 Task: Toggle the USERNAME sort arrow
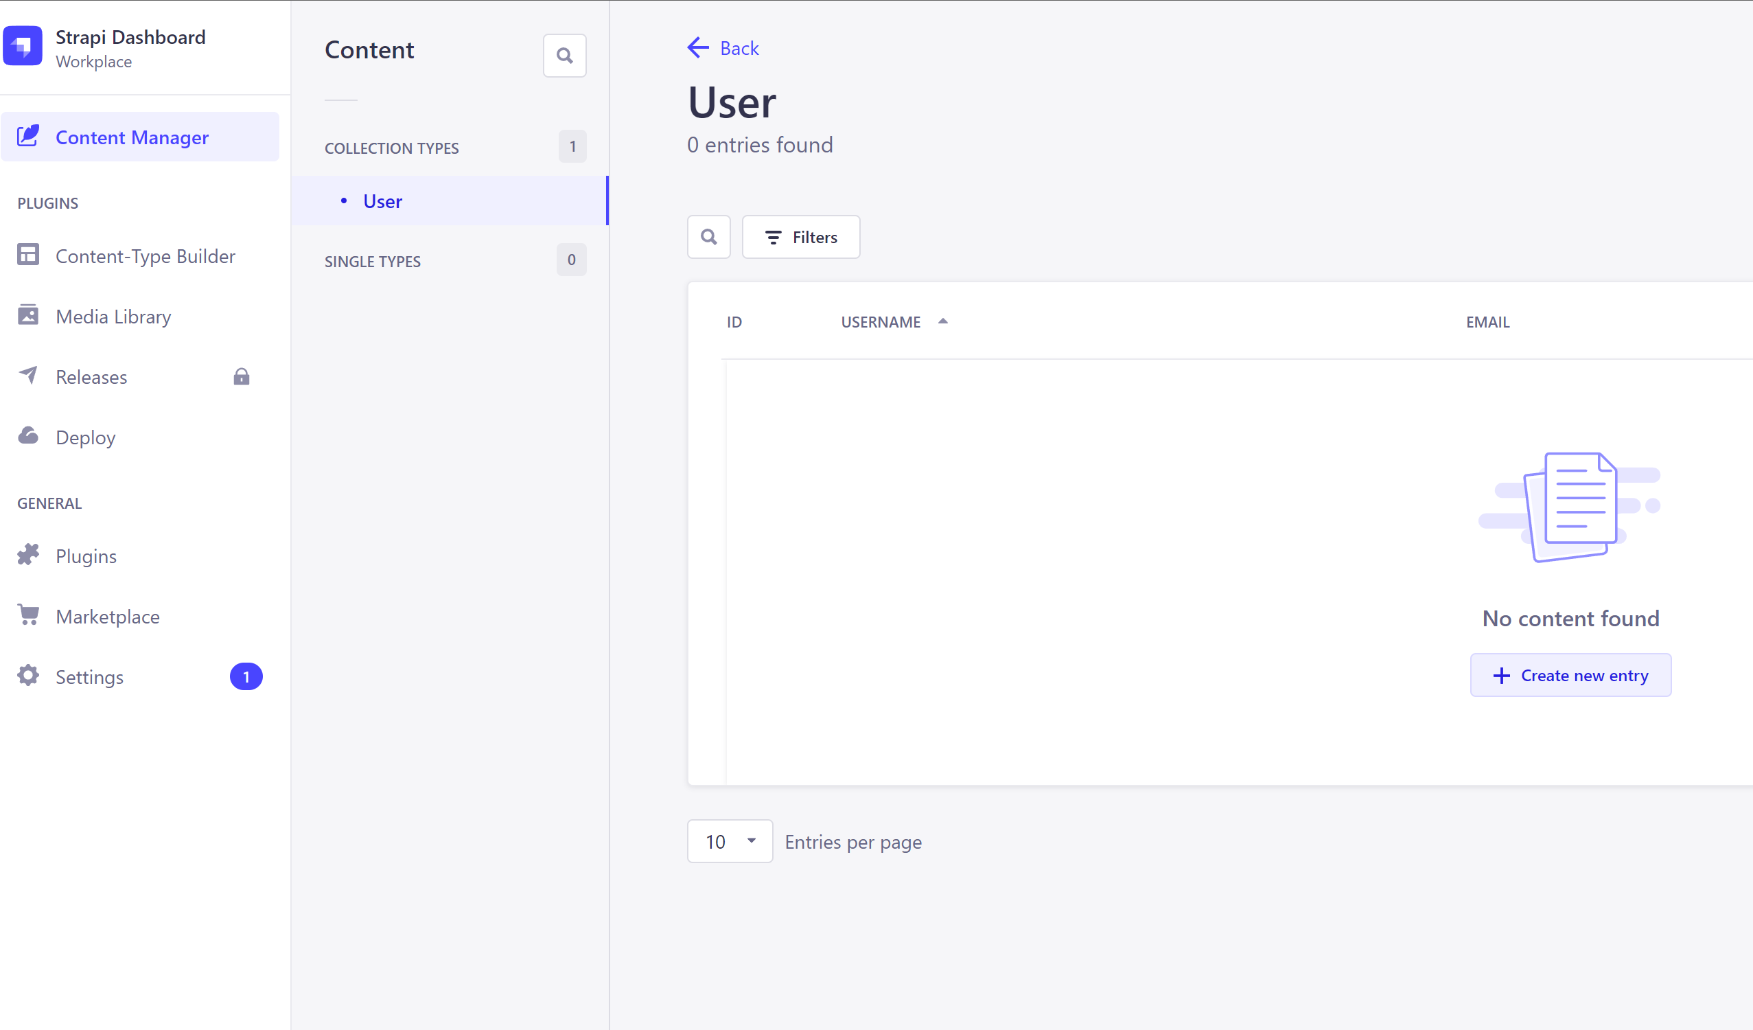click(x=942, y=321)
